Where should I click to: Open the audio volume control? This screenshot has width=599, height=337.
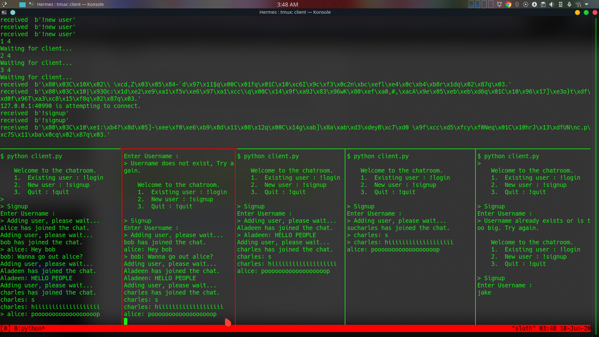coord(552,4)
